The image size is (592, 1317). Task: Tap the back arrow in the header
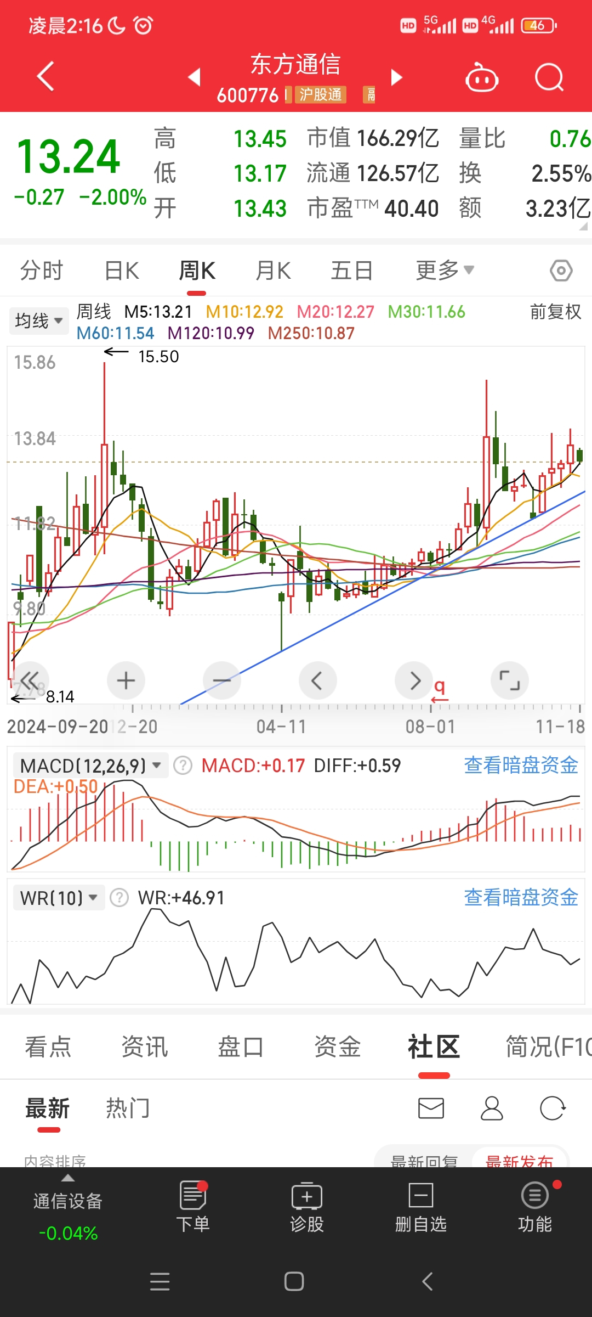(45, 76)
